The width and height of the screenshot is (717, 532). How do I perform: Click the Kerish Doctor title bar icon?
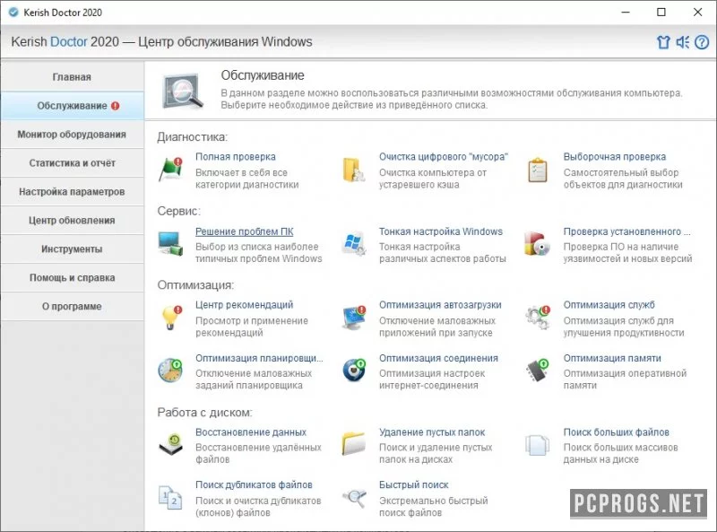13,13
